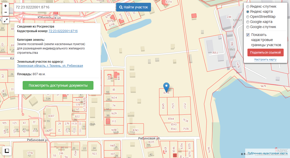This screenshot has width=290, height=158.
Task: Zoom out the map with minus button
Action: point(6,12)
